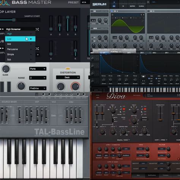Open the PreDrive dropdown
This screenshot has width=180, height=180.
(38, 88)
